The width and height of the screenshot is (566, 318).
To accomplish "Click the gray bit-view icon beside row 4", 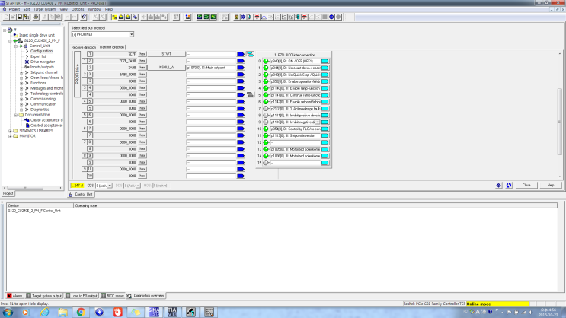I will (x=250, y=95).
